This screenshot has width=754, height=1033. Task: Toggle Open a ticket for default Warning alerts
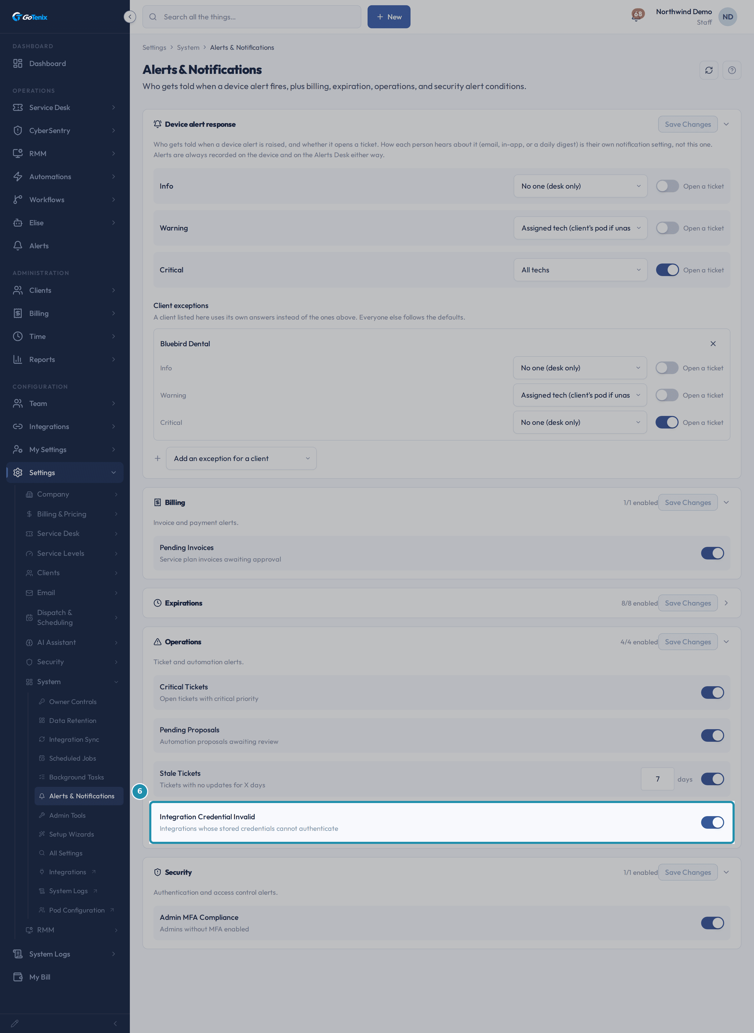tap(667, 228)
